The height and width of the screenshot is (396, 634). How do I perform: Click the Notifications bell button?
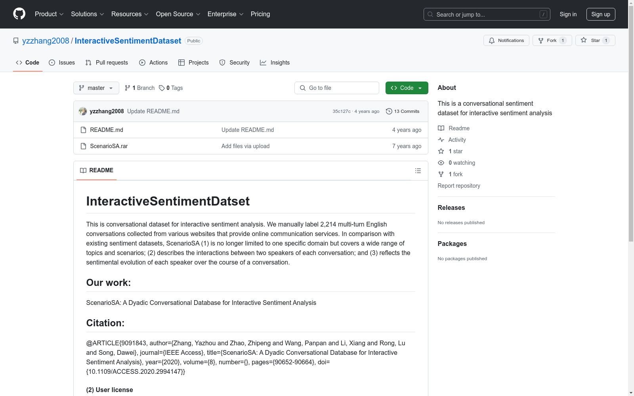click(506, 40)
